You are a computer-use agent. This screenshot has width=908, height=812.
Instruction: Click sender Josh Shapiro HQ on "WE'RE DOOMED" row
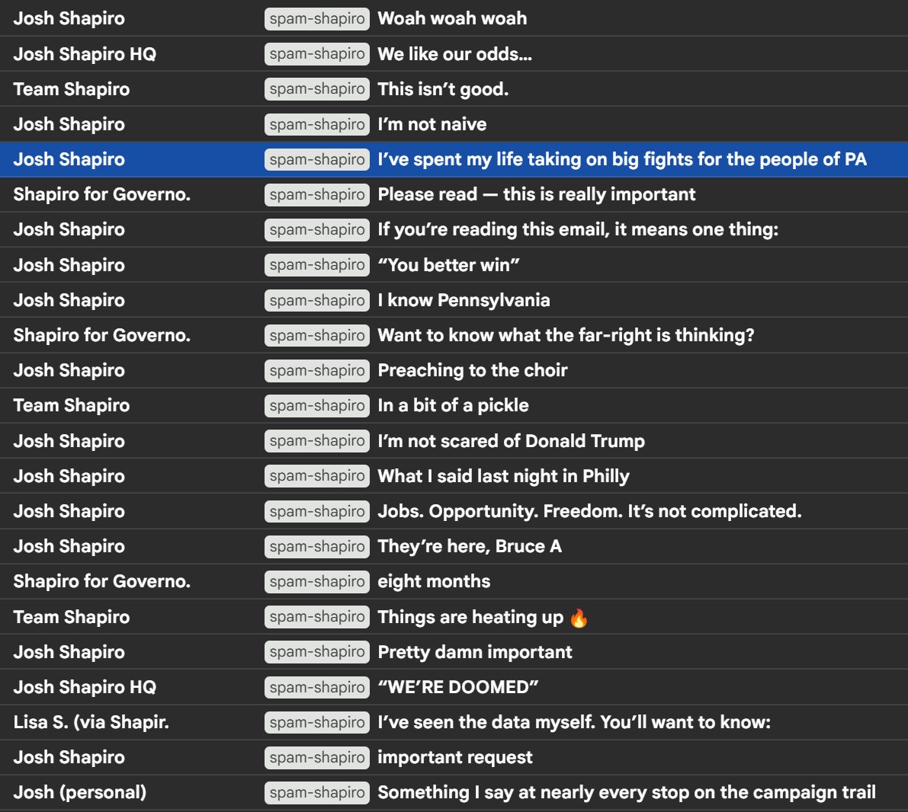click(x=85, y=687)
